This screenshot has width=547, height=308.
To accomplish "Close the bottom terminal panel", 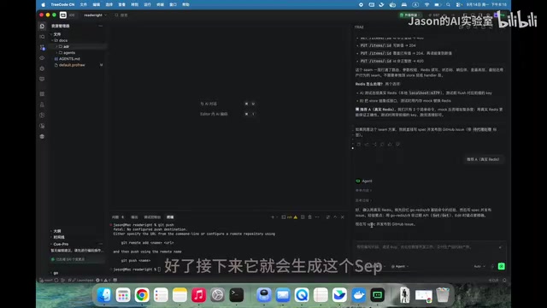I will click(x=343, y=217).
